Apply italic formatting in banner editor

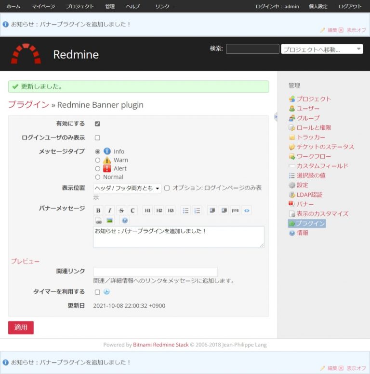(x=110, y=211)
